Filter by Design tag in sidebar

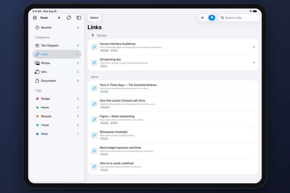(x=57, y=98)
